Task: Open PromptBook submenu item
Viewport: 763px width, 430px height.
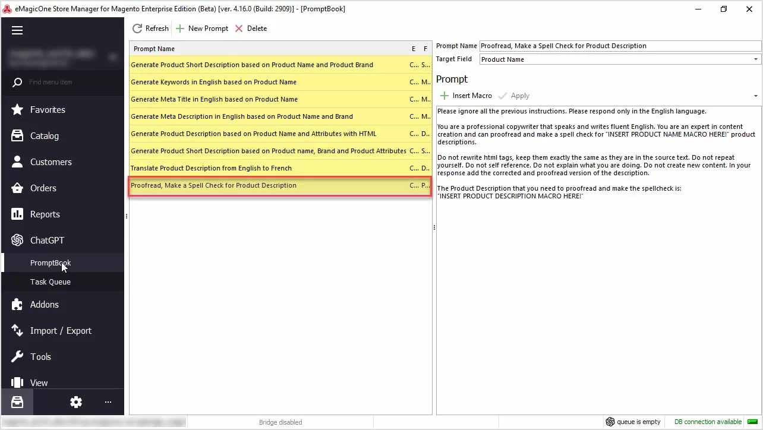Action: [x=51, y=263]
